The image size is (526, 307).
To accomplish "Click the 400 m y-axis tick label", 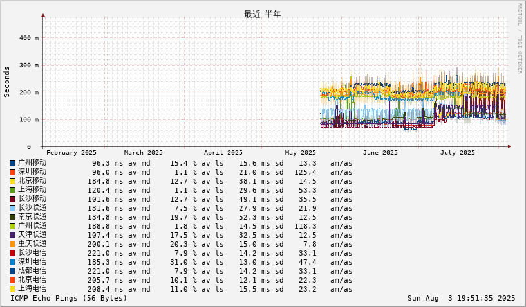I will tap(29, 38).
